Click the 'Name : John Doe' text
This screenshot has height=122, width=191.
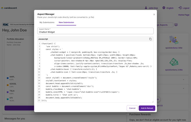pyautogui.click(x=13, y=45)
